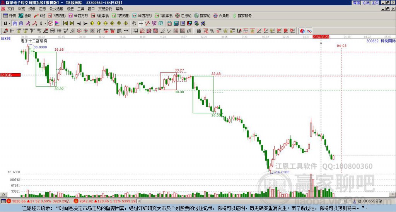Image resolution: width=396 pixels, height=212 pixels.
Task: Select the red pencil drawing tool
Action: (x=5, y=31)
